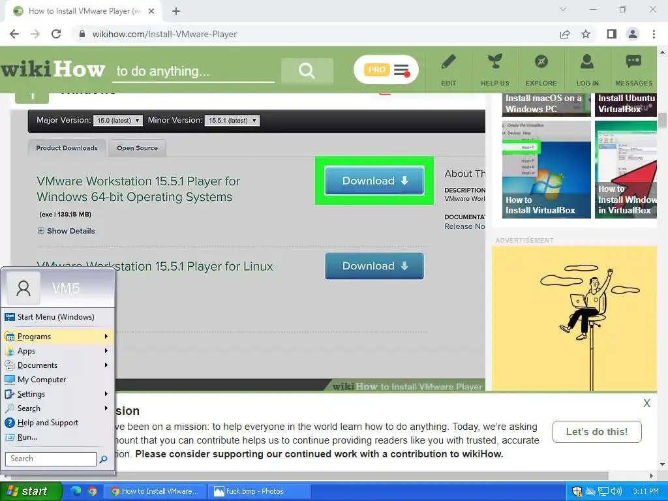Click the browser forward arrow
This screenshot has width=668, height=501.
(x=35, y=34)
